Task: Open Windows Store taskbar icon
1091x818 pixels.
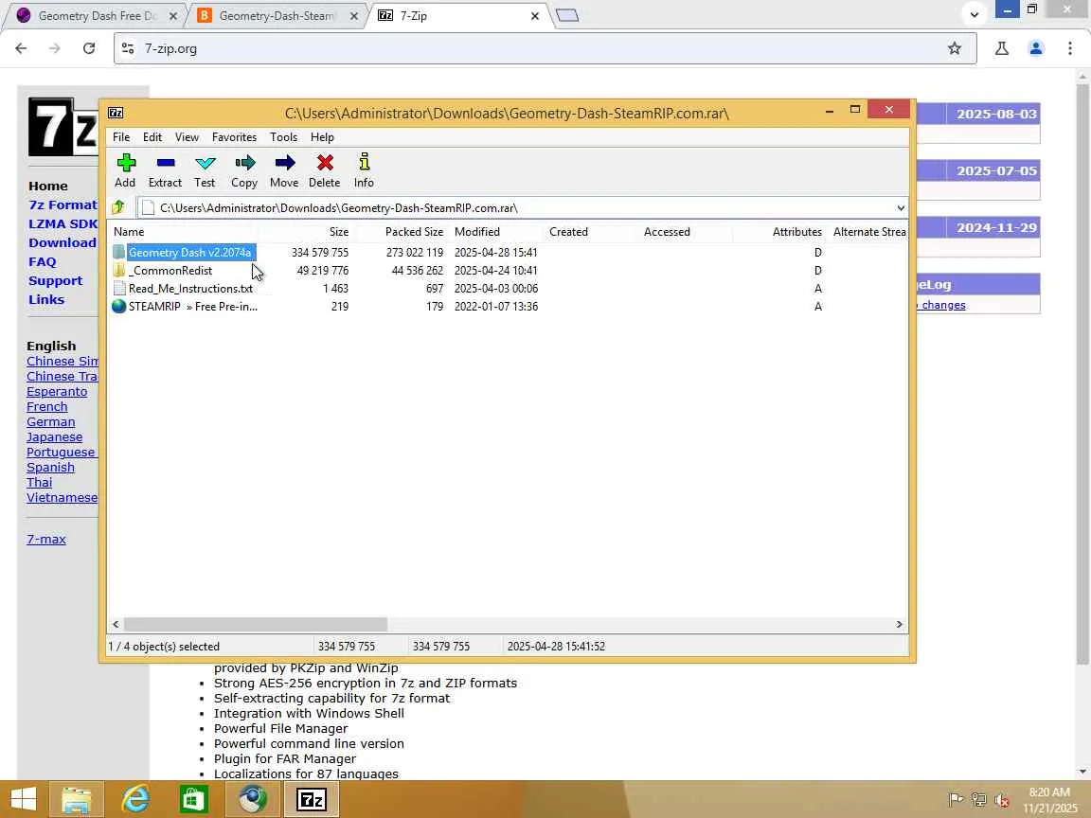Action: coord(193,799)
